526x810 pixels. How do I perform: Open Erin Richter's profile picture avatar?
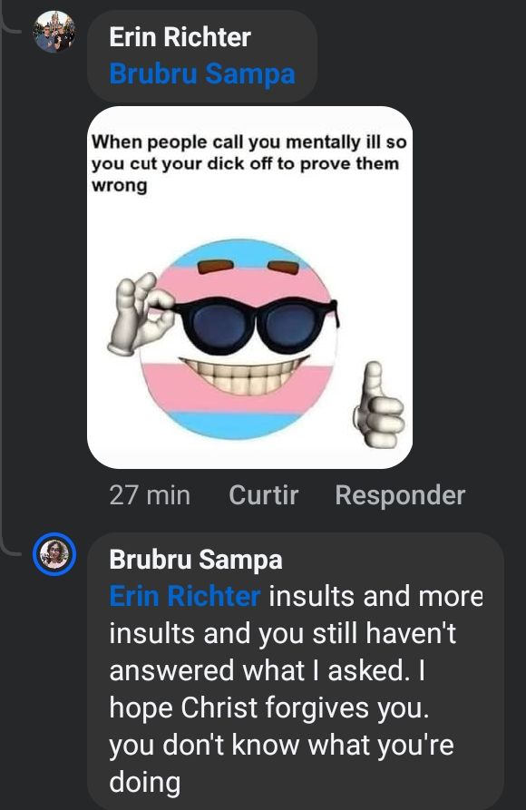click(x=54, y=32)
